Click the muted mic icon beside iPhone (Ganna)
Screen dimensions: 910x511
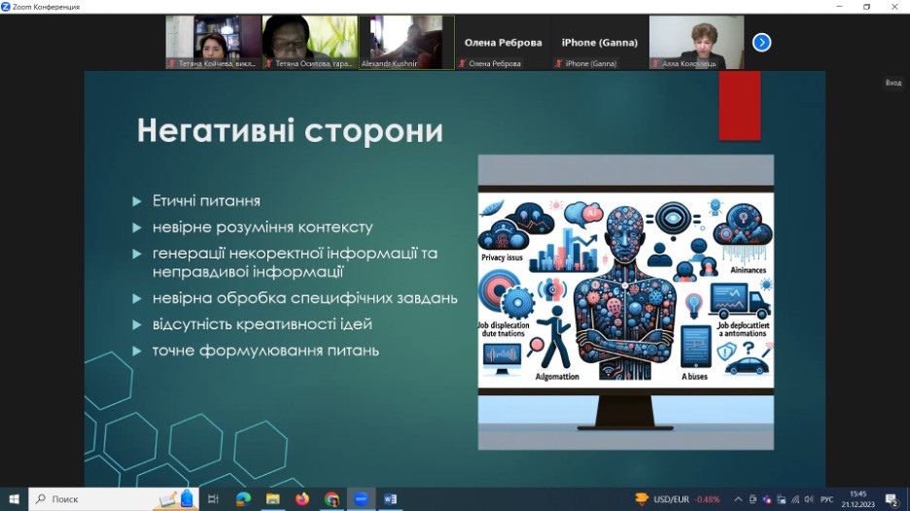(558, 64)
